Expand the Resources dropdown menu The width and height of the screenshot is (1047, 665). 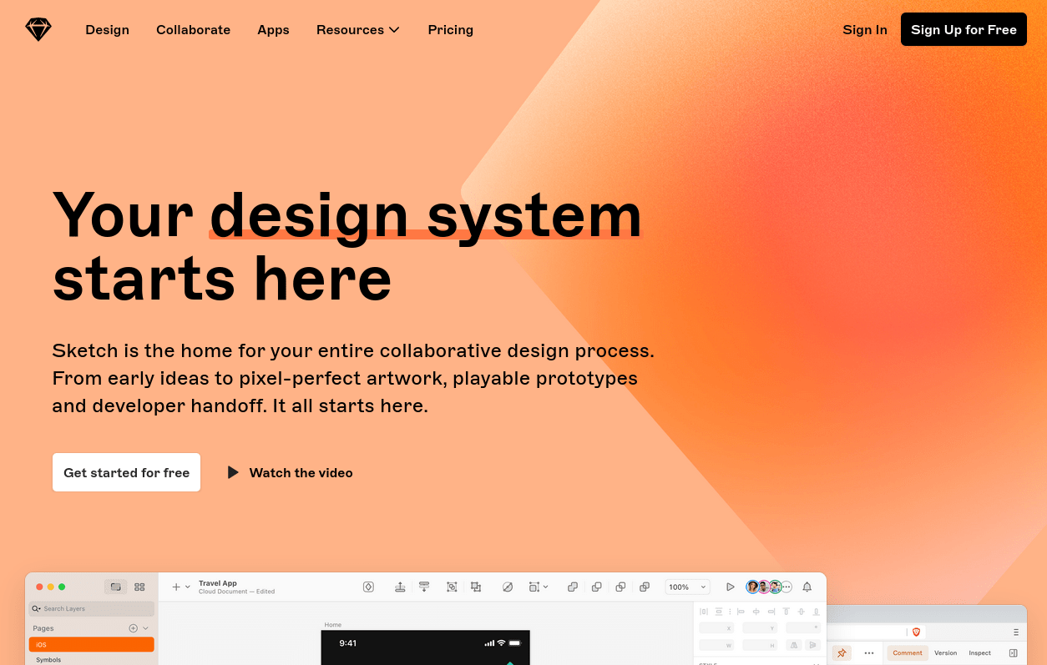coord(357,30)
